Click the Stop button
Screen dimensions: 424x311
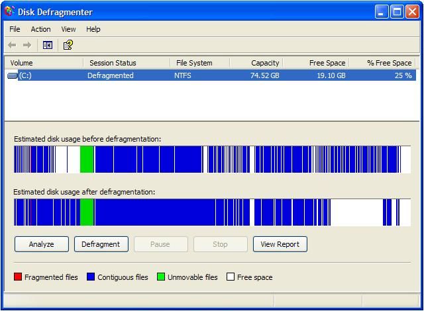click(x=221, y=244)
